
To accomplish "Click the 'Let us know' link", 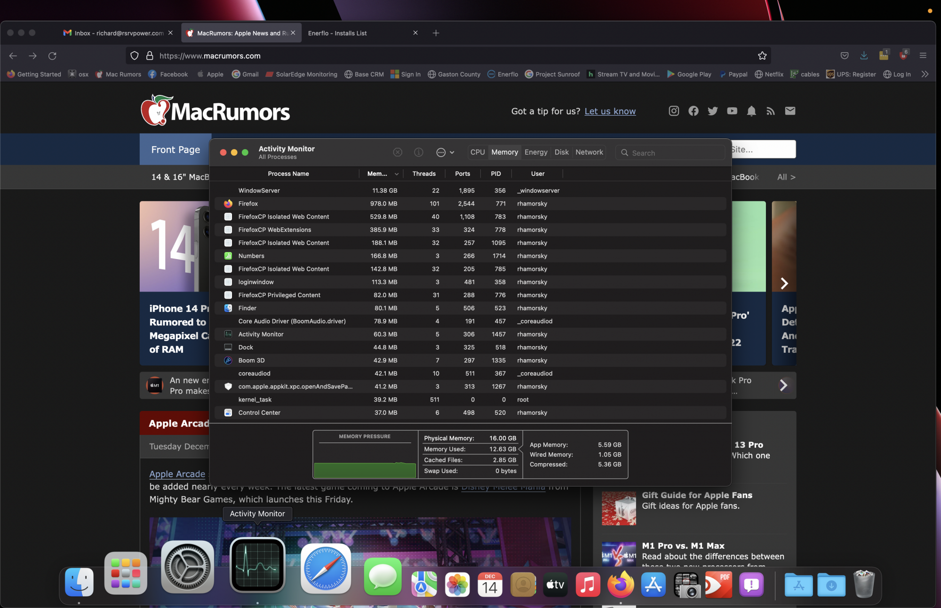I will pos(610,111).
